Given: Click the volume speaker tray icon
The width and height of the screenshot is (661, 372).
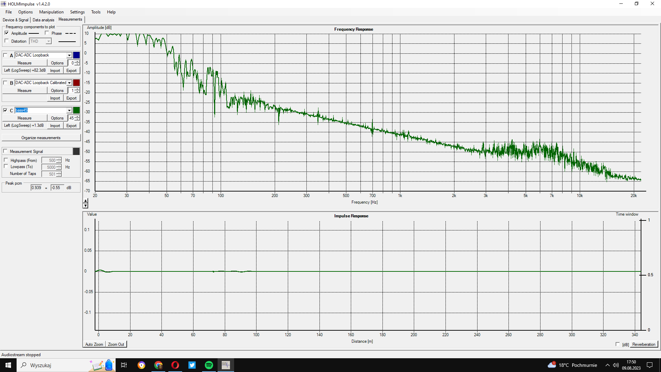Looking at the screenshot, I should coord(616,365).
